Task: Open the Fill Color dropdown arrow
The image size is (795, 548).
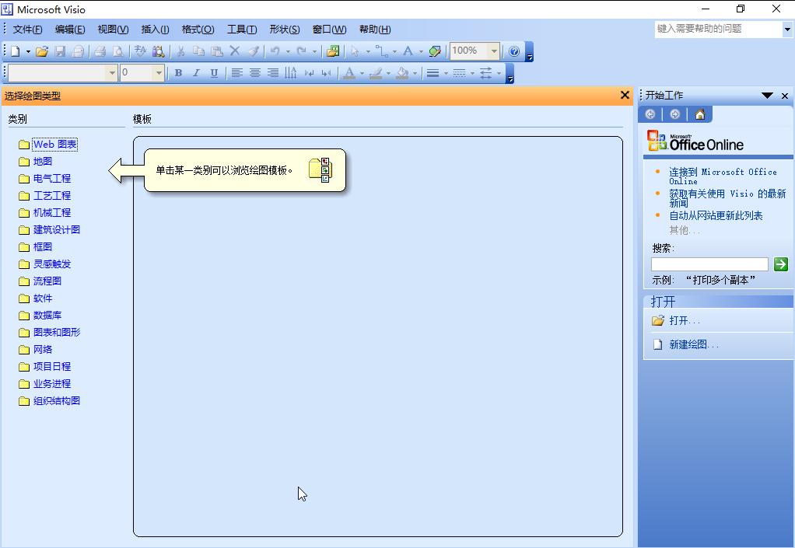Action: coord(415,73)
